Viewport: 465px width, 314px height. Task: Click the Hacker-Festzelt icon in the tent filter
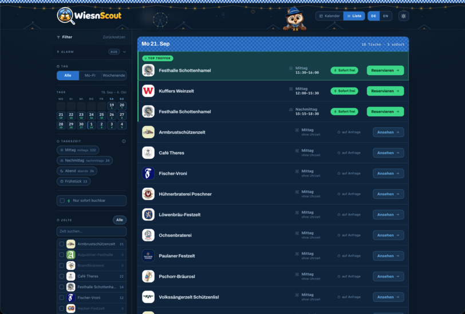(x=70, y=308)
